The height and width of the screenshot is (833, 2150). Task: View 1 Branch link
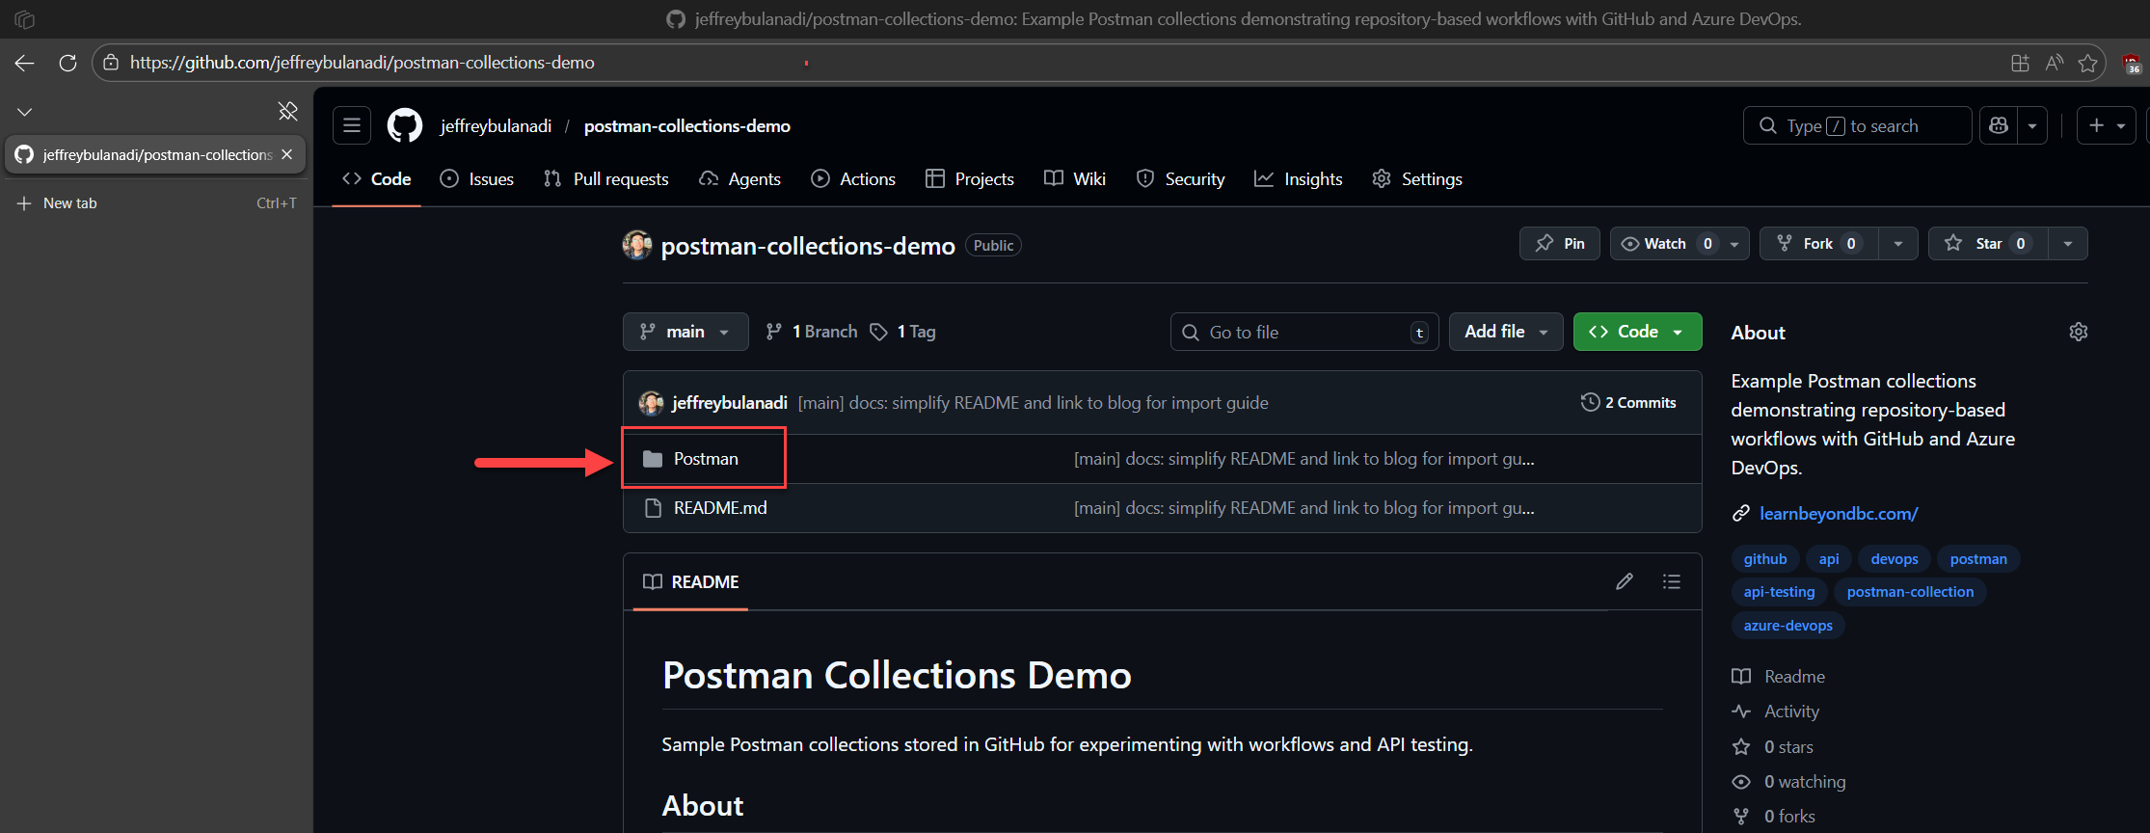pos(811,332)
